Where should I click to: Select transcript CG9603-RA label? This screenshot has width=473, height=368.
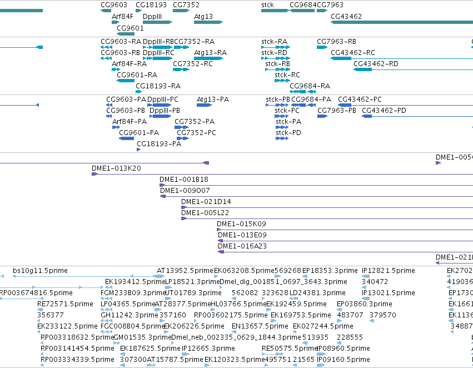[121, 42]
